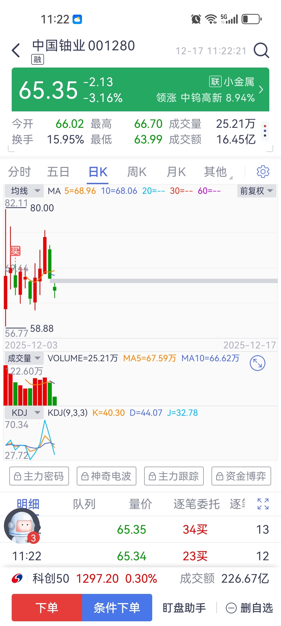Tap the blue 条件下单 button
The width and height of the screenshot is (281, 626).
[x=117, y=608]
